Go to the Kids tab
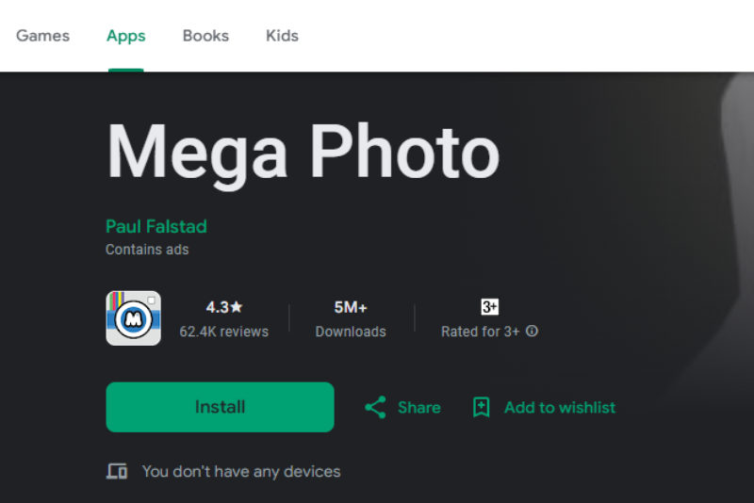 point(282,36)
